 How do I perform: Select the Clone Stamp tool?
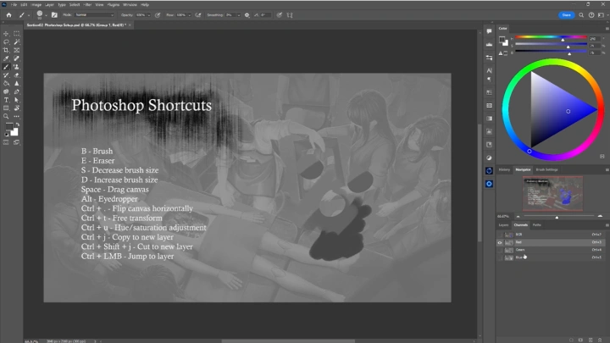tap(17, 67)
